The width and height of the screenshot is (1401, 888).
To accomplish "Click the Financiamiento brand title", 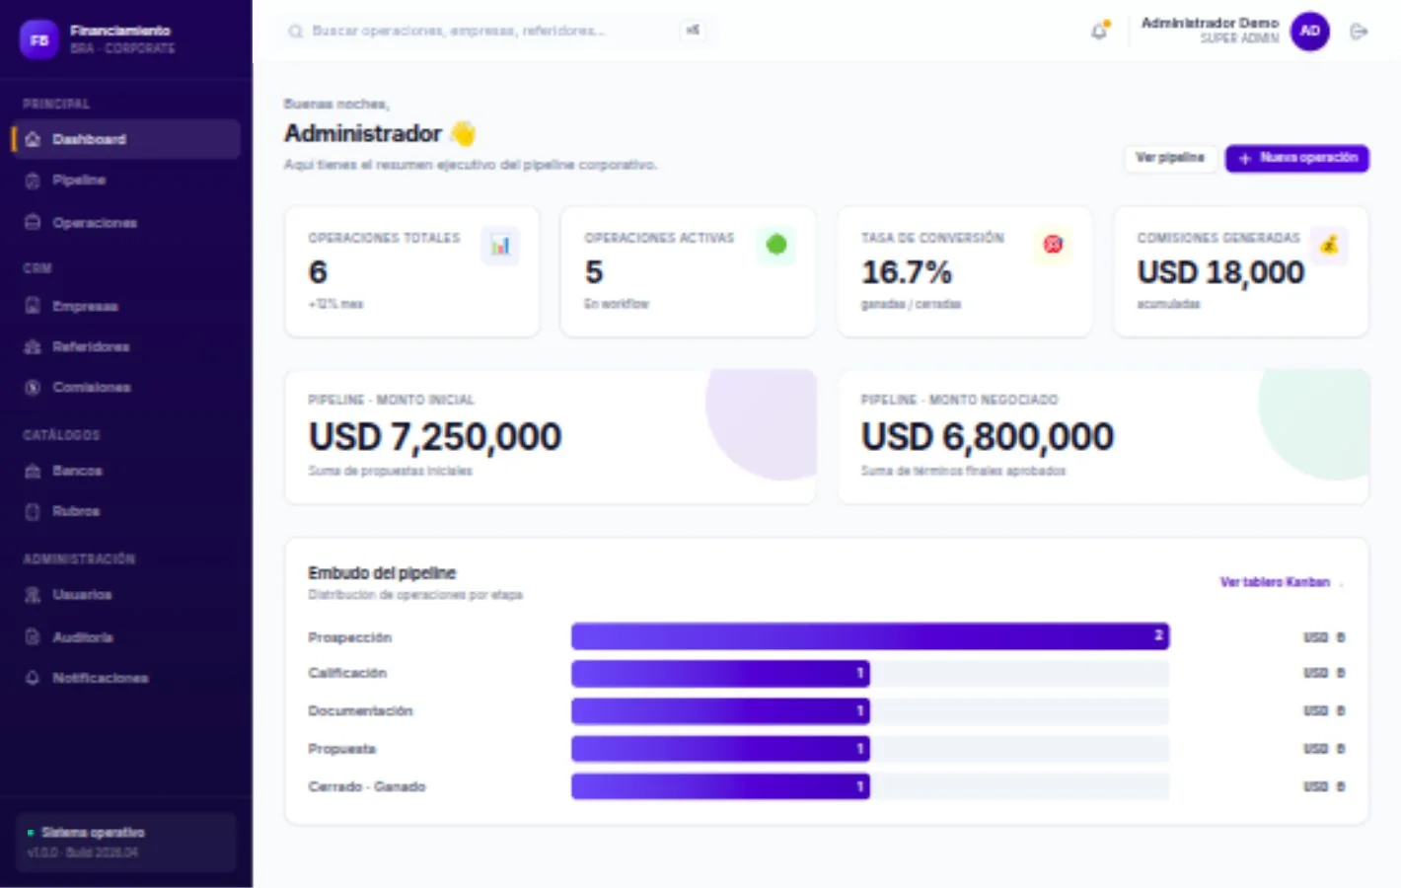I will (x=120, y=31).
